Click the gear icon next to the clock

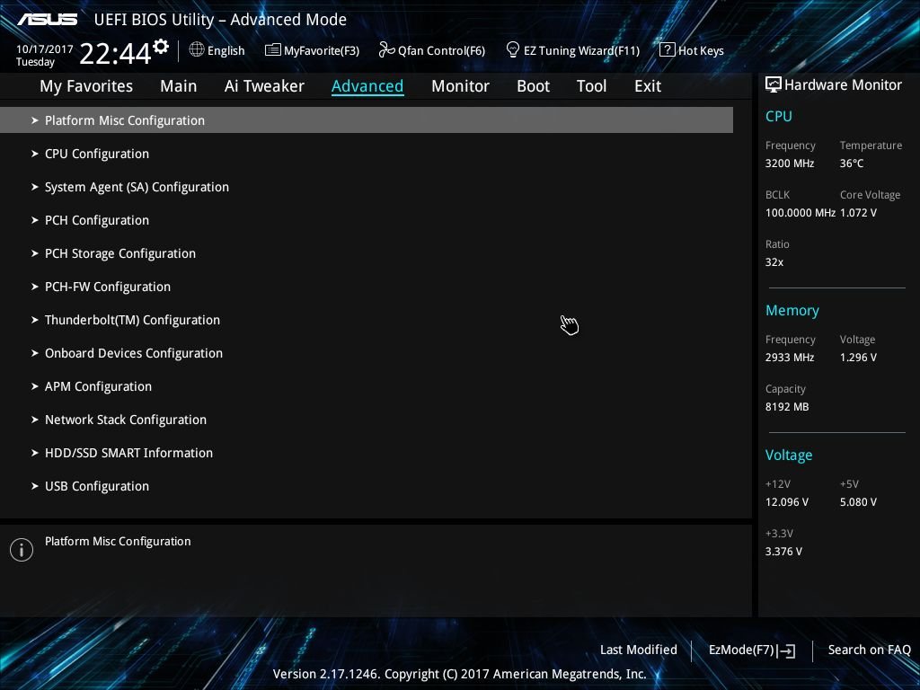pyautogui.click(x=161, y=47)
